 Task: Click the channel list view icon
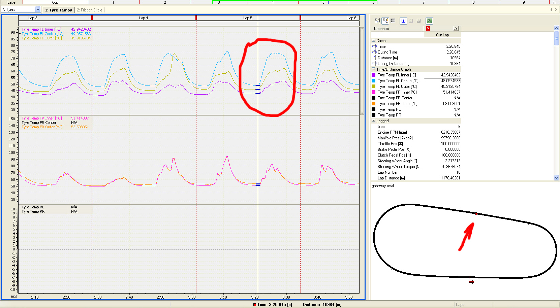393,21
